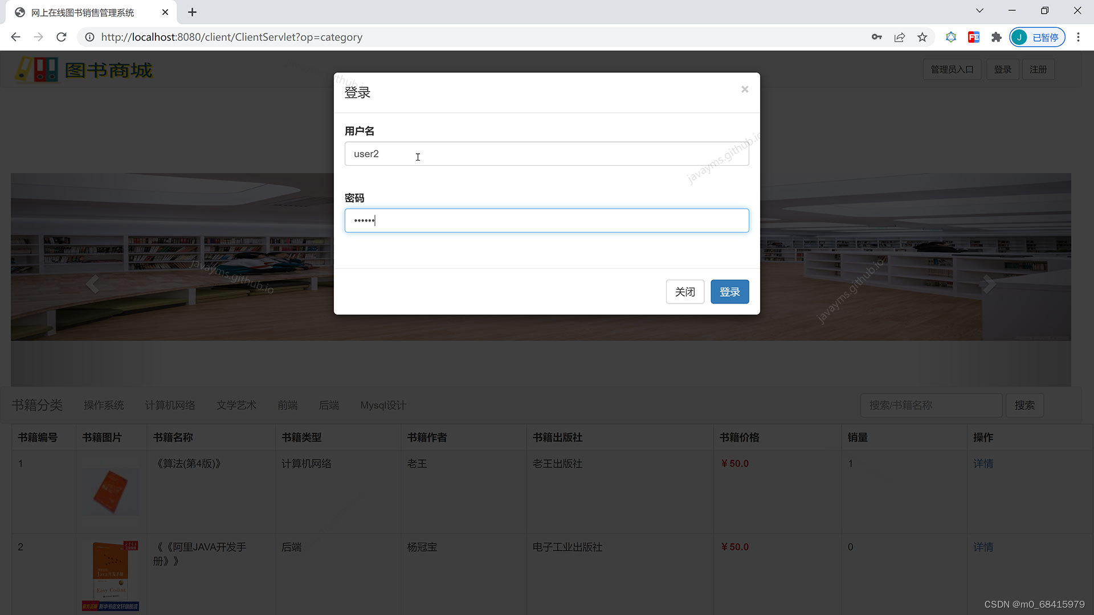Open the notifications bell icon
Screen dimensions: 1094x615
[951, 37]
